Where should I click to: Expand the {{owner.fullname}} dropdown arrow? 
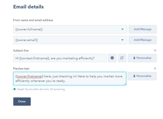pos(122,29)
